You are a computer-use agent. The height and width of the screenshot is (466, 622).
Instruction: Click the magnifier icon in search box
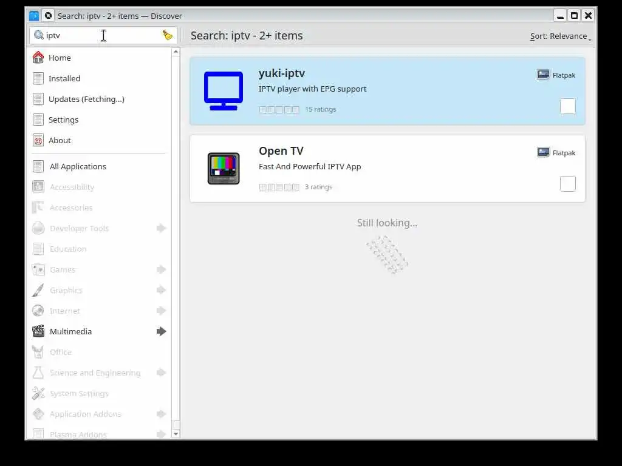(38, 35)
